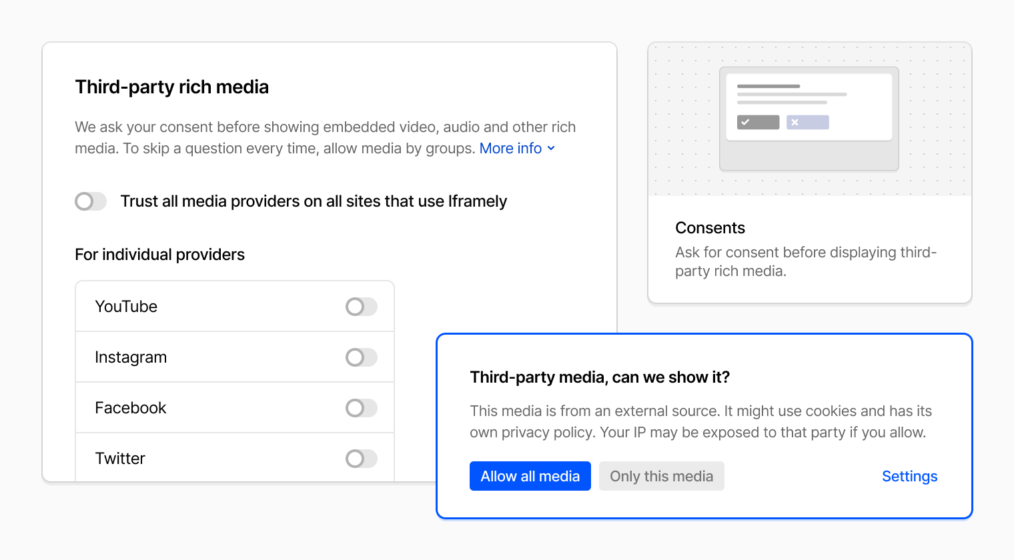
Task: Select the Twitter row label
Action: [120, 459]
